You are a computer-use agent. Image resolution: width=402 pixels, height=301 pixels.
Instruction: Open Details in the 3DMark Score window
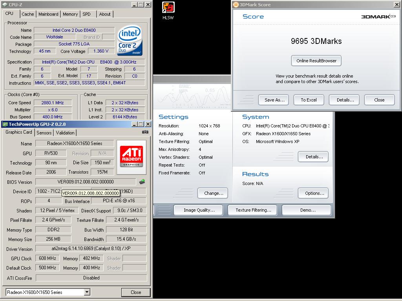pyautogui.click(x=344, y=100)
